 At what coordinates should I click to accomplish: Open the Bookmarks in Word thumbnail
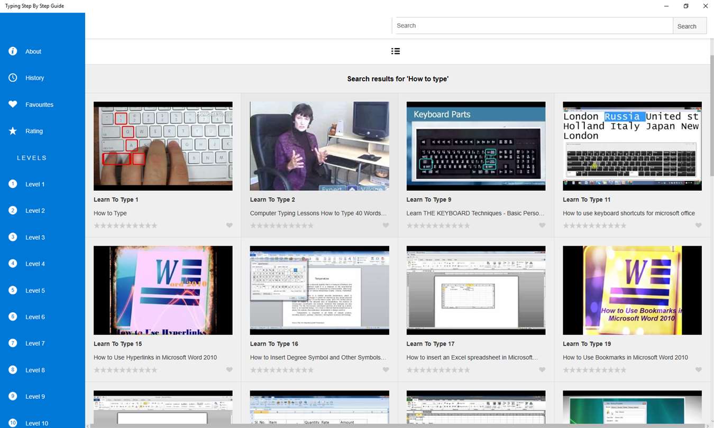coord(632,290)
